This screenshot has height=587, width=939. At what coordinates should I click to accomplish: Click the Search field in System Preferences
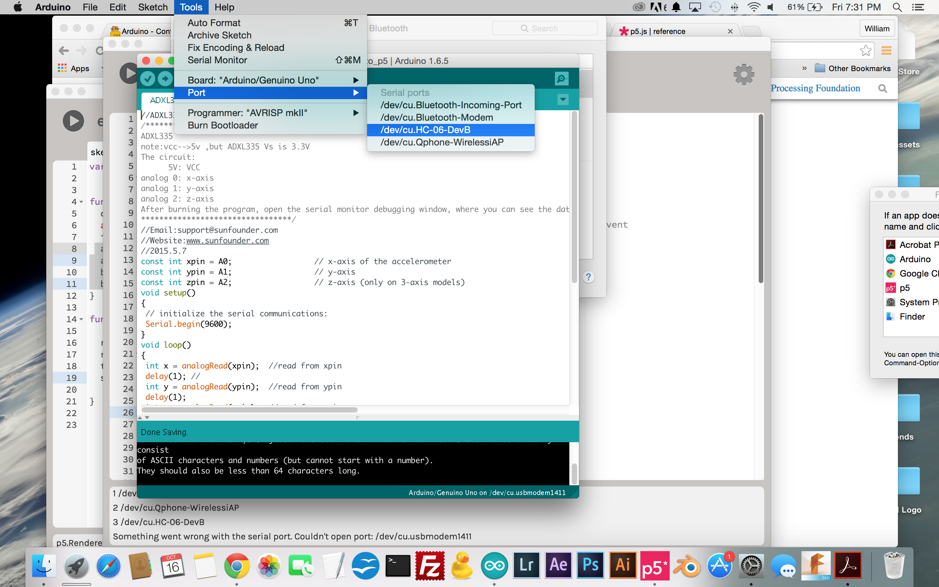point(545,28)
